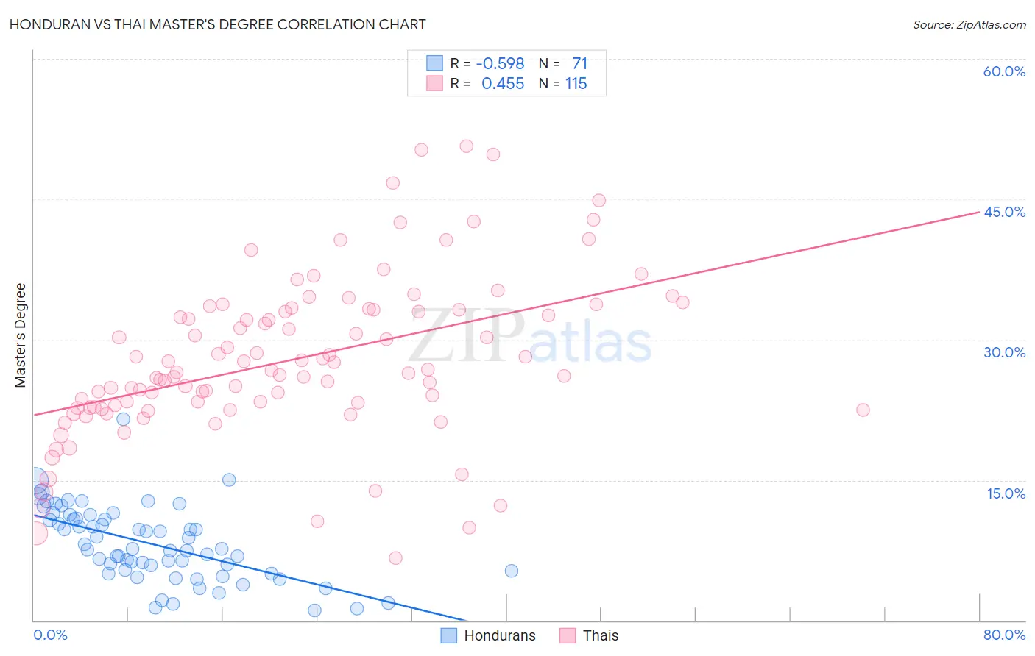Click the Thais legend color swatch
The height and width of the screenshot is (656, 1035).
tap(567, 635)
